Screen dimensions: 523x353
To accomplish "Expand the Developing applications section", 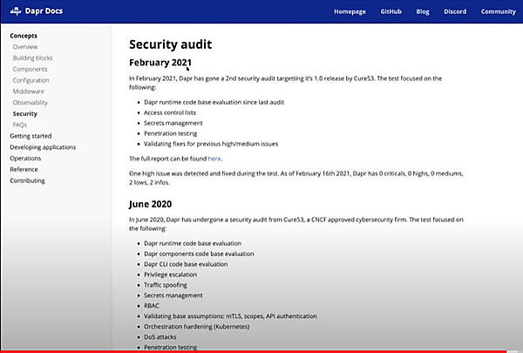I will click(x=43, y=147).
